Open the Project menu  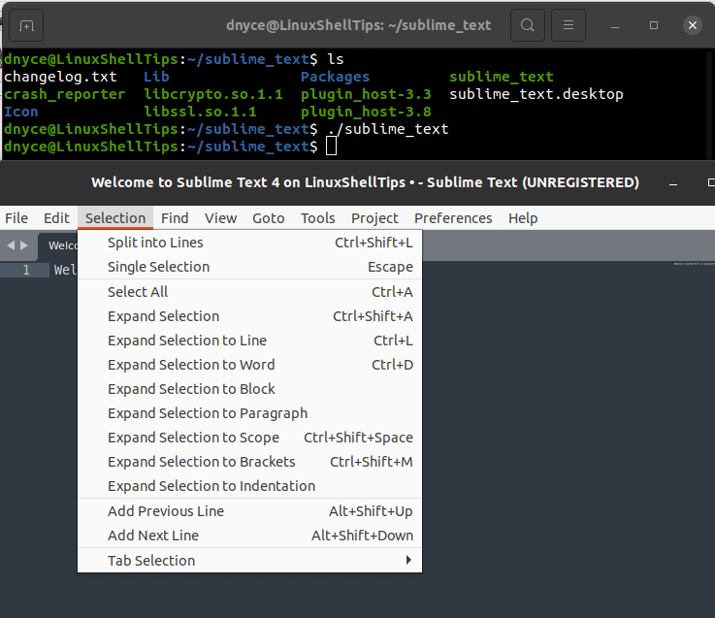(x=374, y=218)
